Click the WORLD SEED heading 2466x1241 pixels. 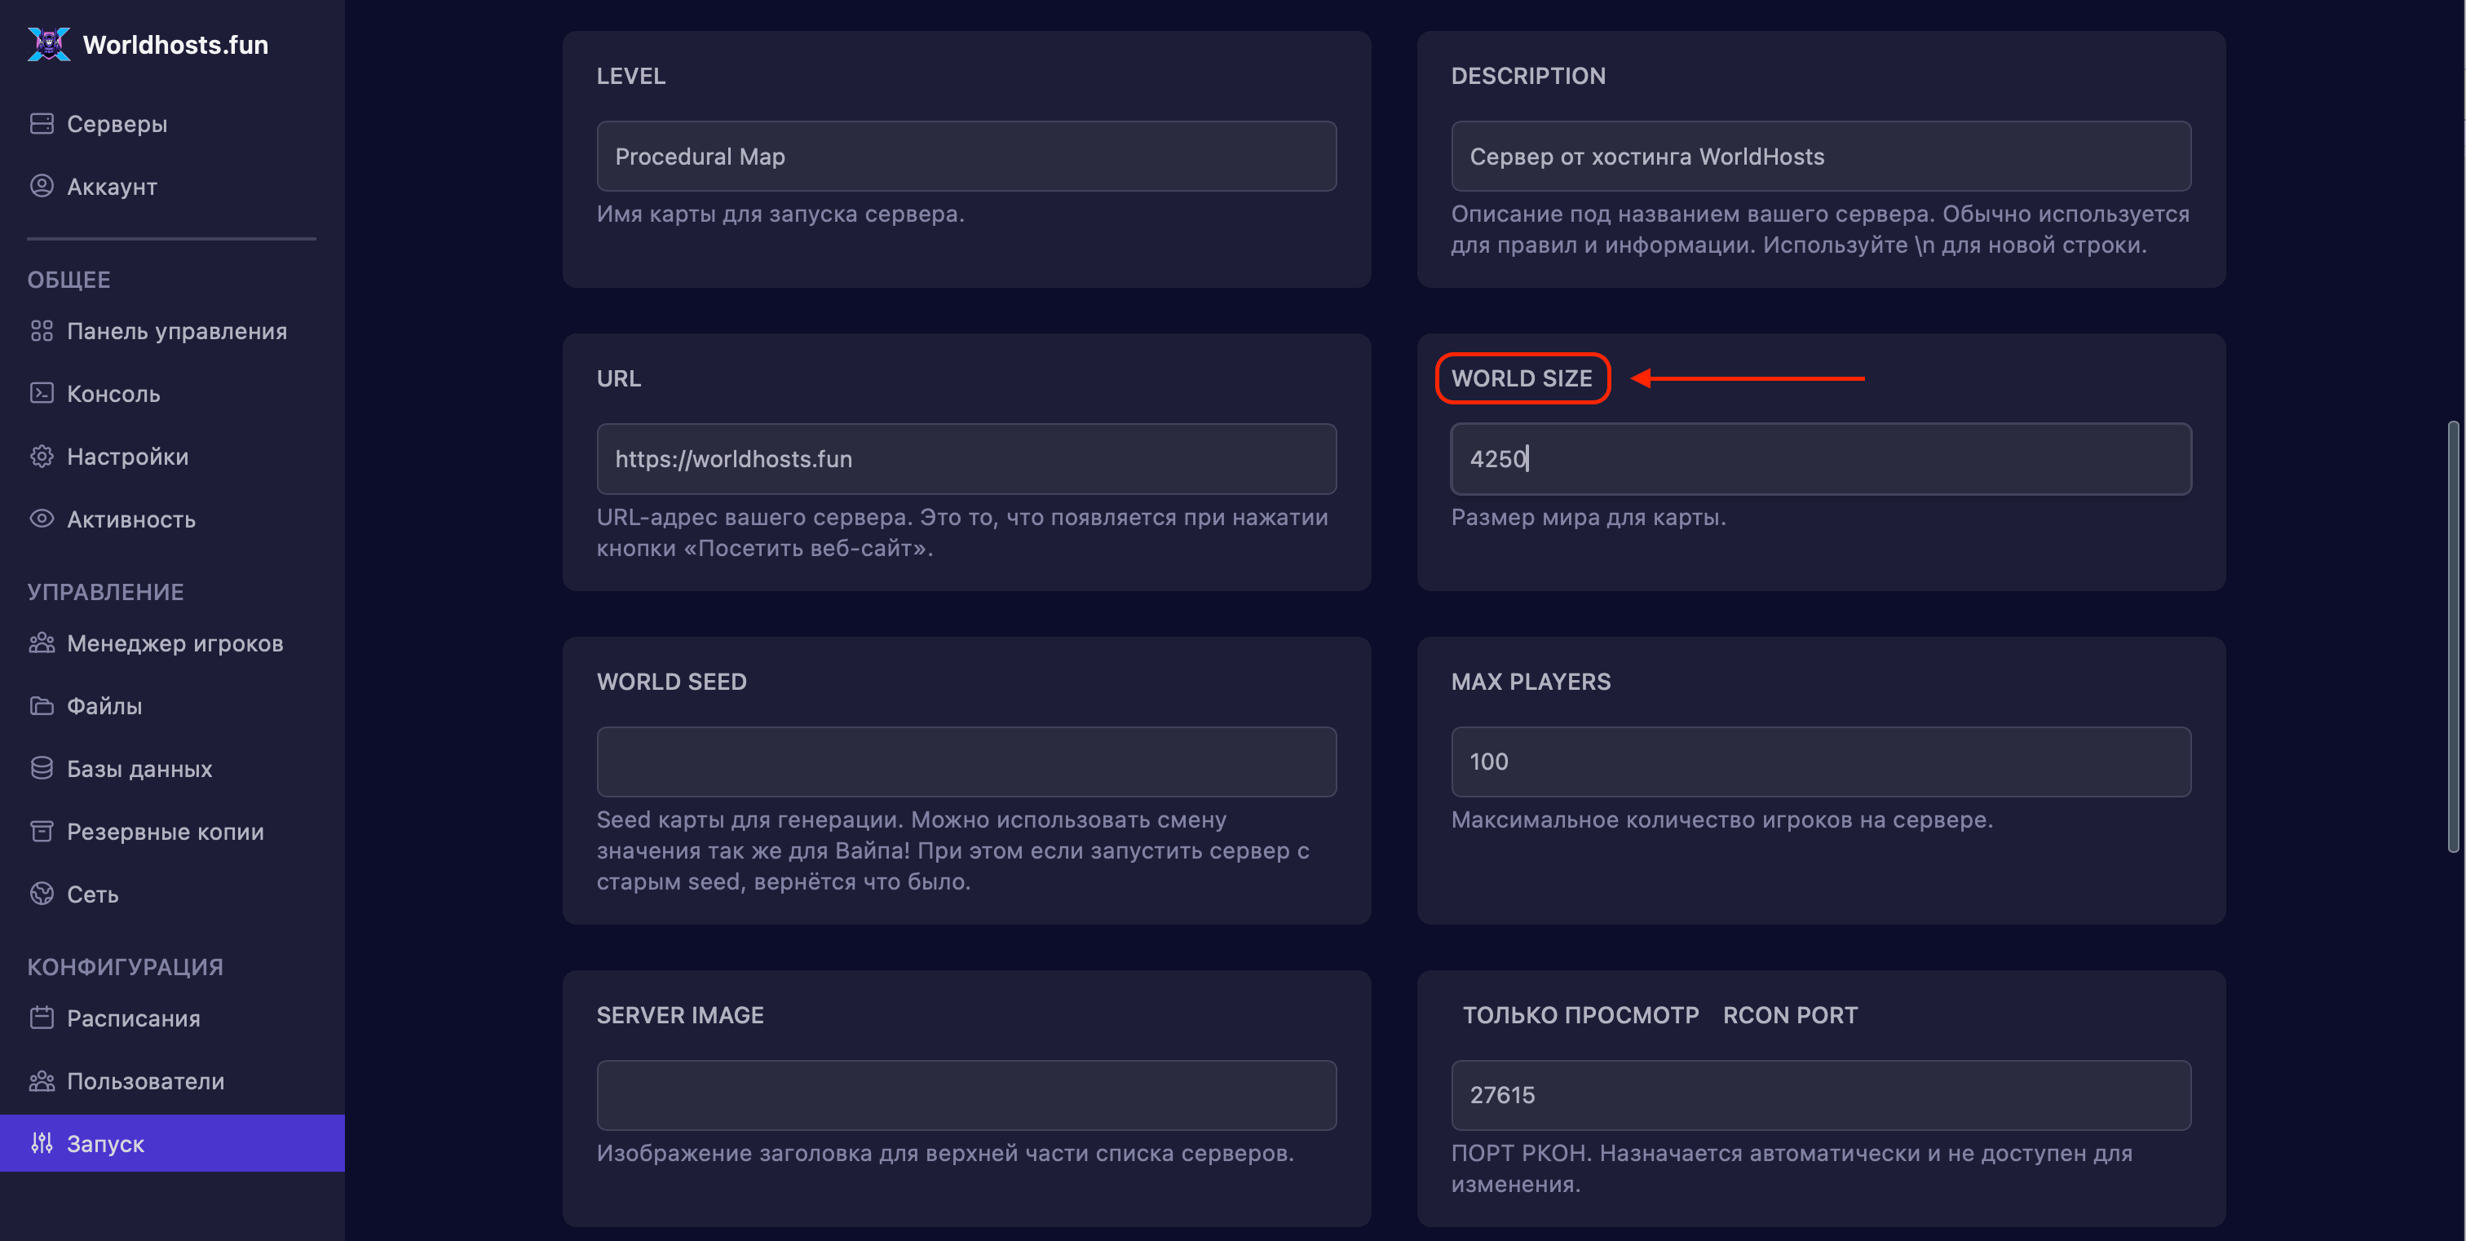click(671, 682)
